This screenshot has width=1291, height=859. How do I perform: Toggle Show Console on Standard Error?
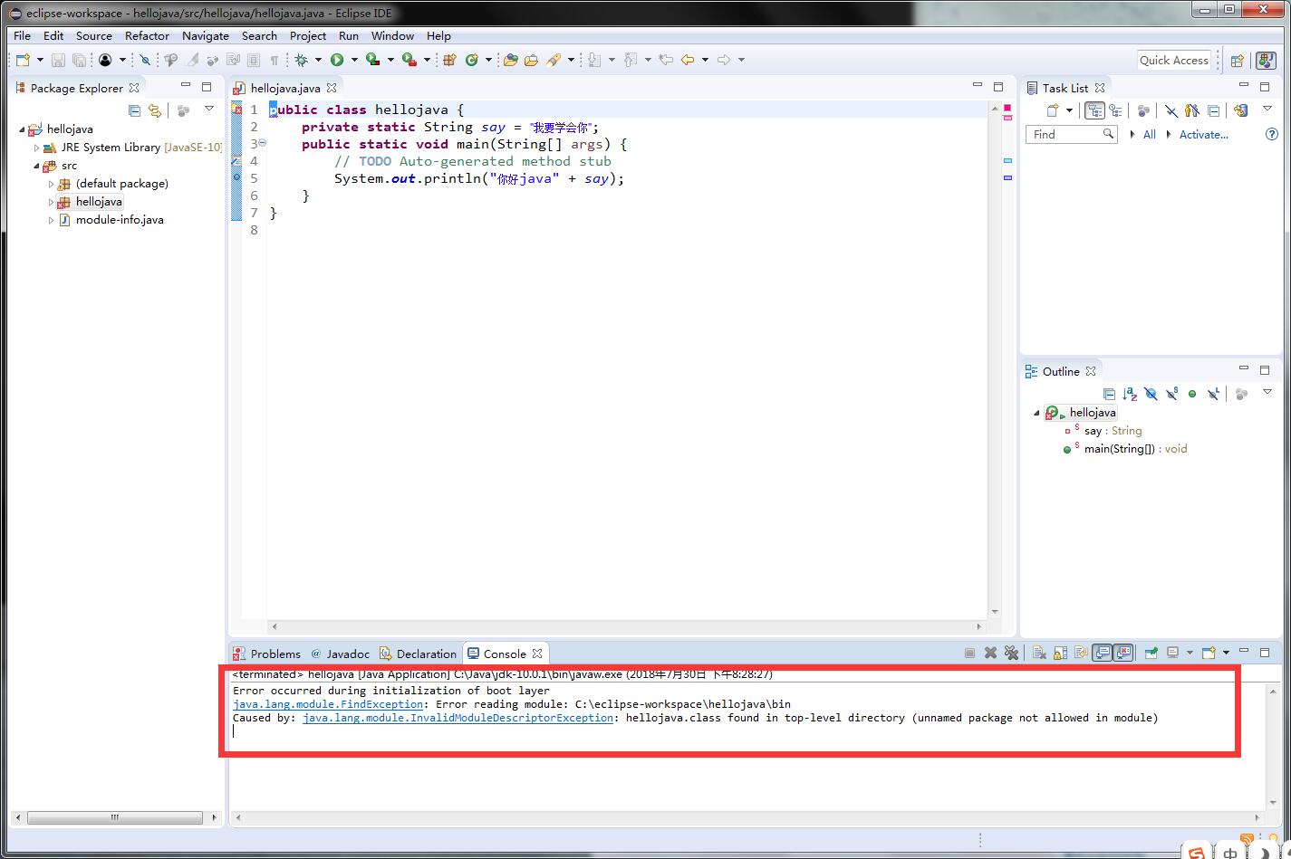click(x=1123, y=653)
